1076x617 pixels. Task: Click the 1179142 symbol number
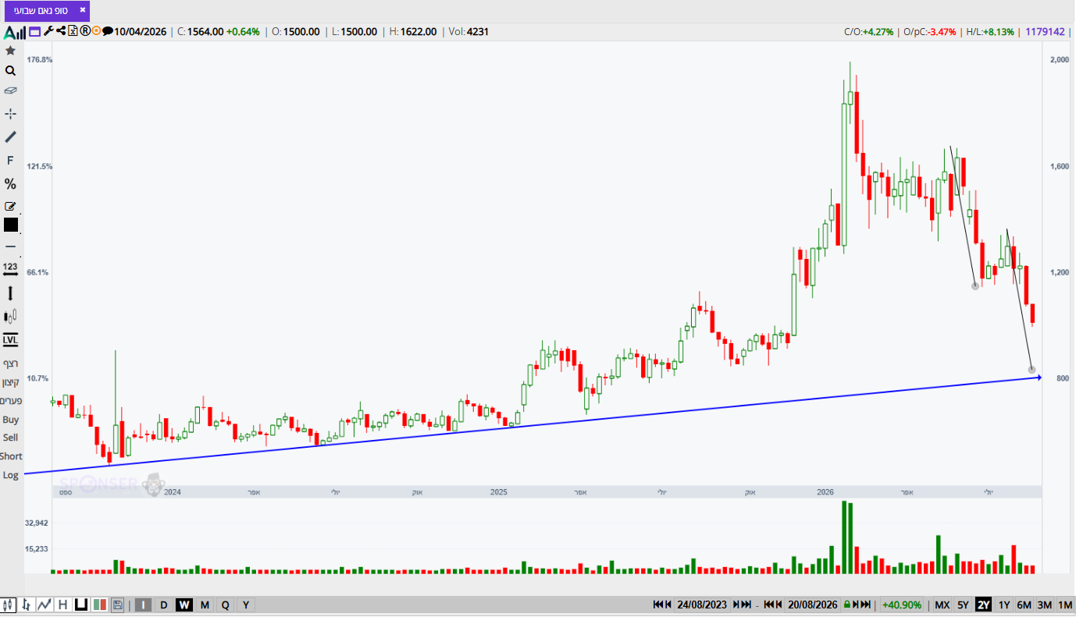pos(1046,32)
